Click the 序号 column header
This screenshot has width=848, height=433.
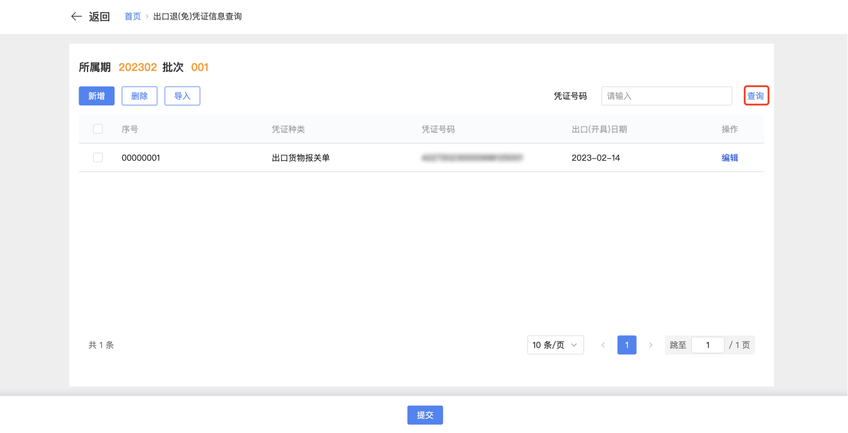pos(130,129)
